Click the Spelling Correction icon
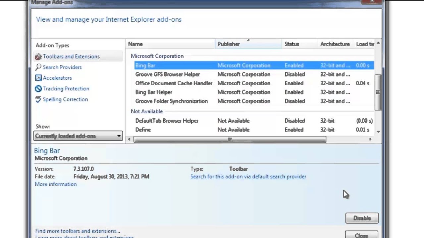This screenshot has height=238, width=424. [38, 99]
